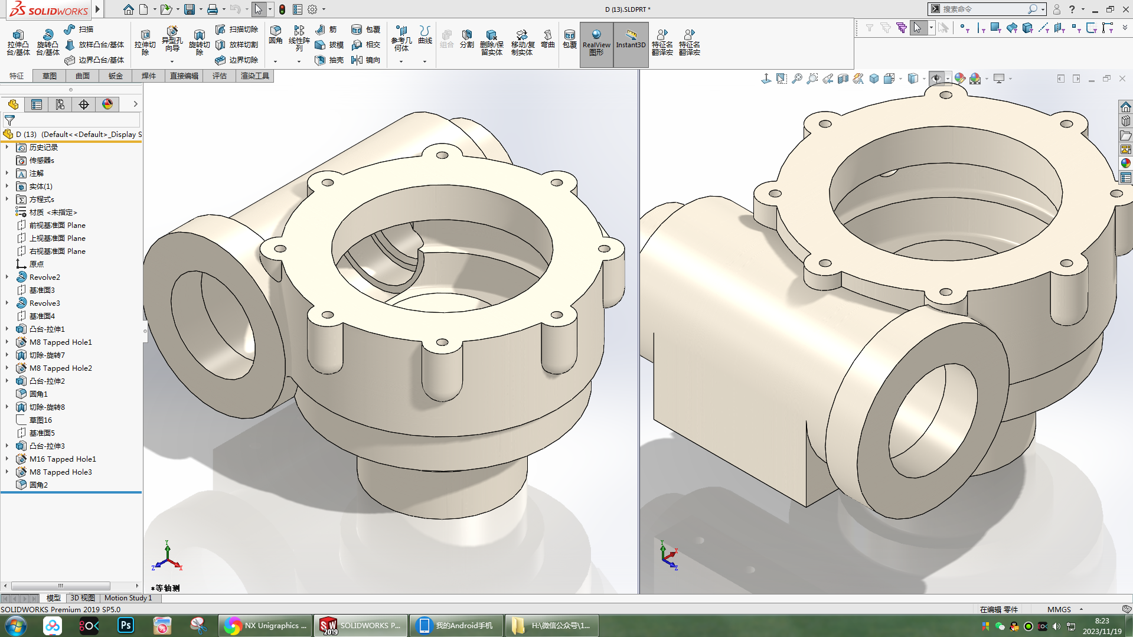Viewport: 1133px width, 637px height.
Task: Switch to NX Unigraphics taskbar window
Action: (x=265, y=625)
